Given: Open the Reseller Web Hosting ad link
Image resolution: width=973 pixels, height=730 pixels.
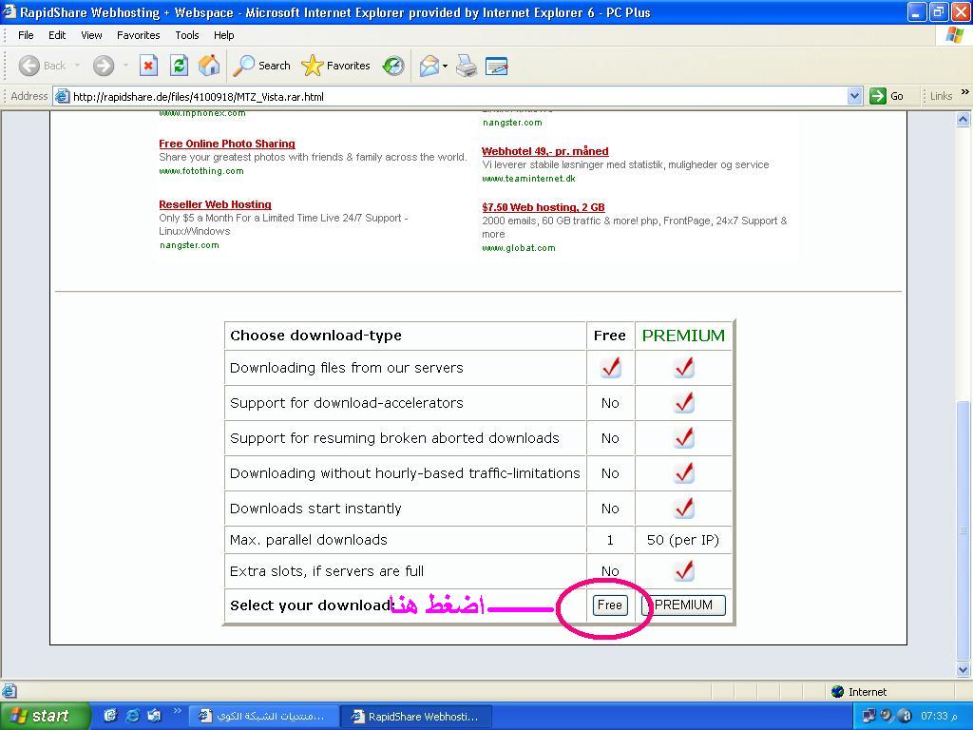Looking at the screenshot, I should (215, 204).
